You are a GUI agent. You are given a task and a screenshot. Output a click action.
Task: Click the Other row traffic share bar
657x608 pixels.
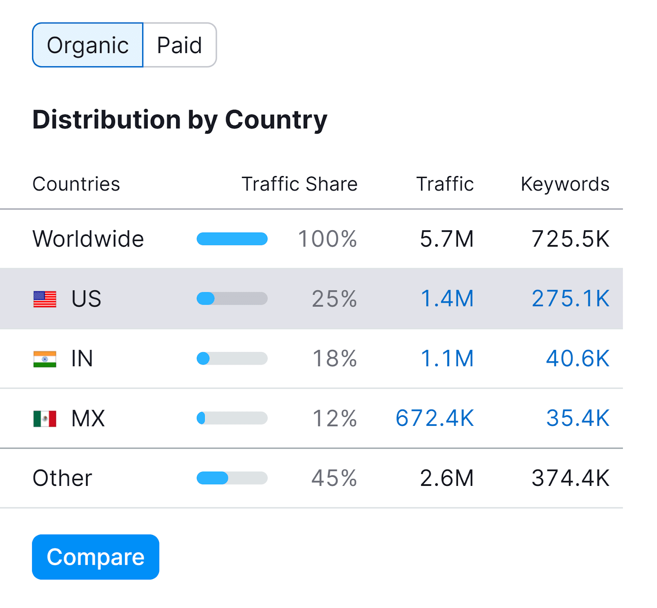pyautogui.click(x=232, y=477)
